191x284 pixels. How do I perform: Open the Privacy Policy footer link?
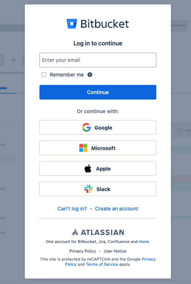83,251
